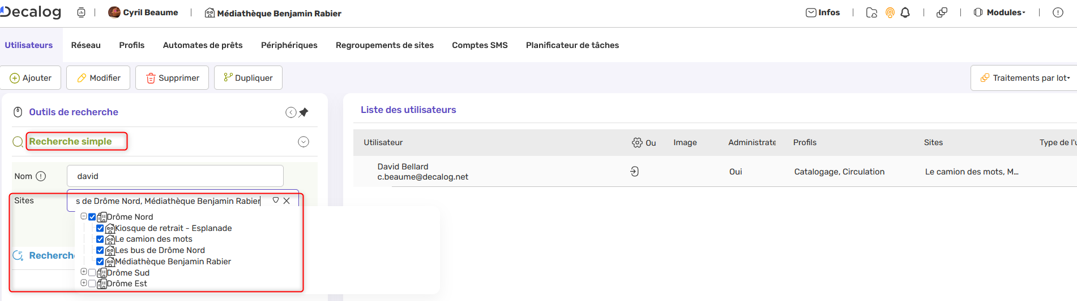Uncheck the Drôme Nord checkbox
This screenshot has width=1077, height=301.
[x=92, y=217]
